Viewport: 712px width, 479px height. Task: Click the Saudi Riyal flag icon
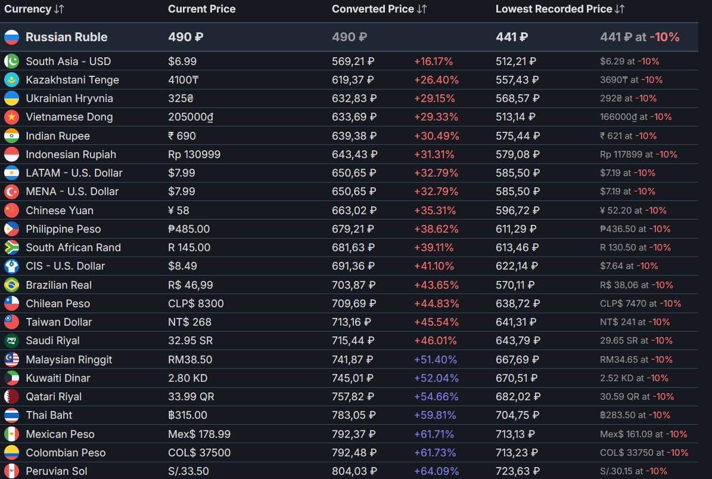pyautogui.click(x=11, y=341)
